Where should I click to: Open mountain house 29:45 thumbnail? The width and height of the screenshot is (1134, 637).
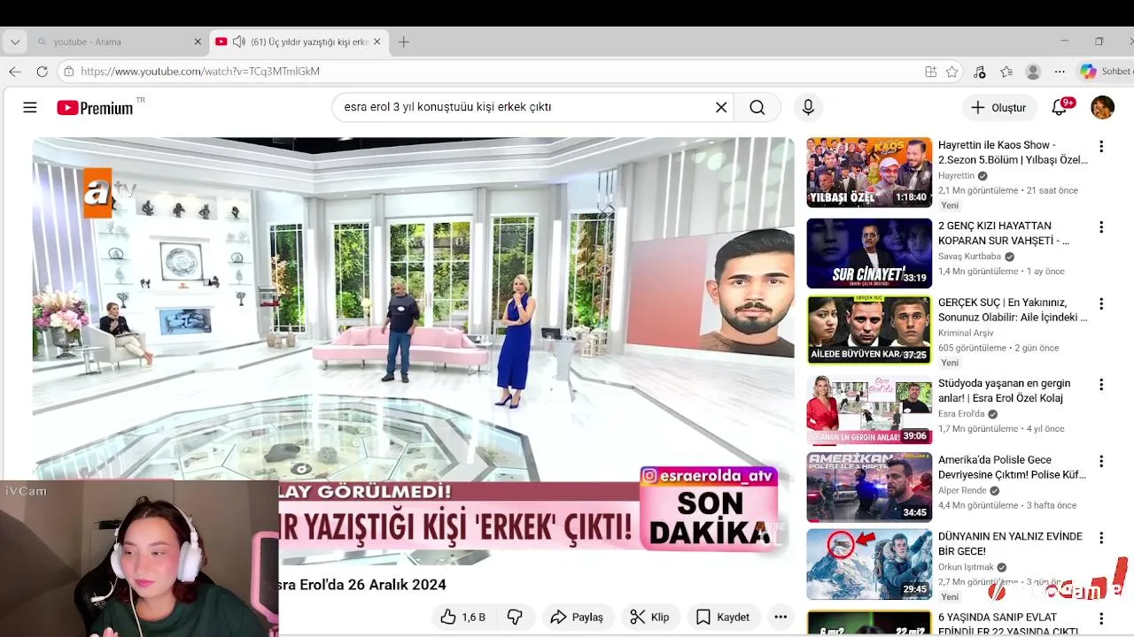[869, 564]
